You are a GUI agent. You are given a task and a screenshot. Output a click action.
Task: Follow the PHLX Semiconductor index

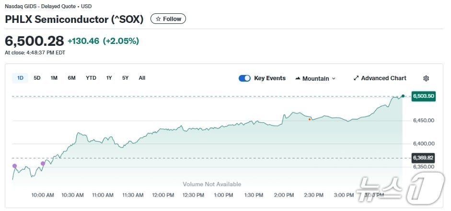(168, 19)
